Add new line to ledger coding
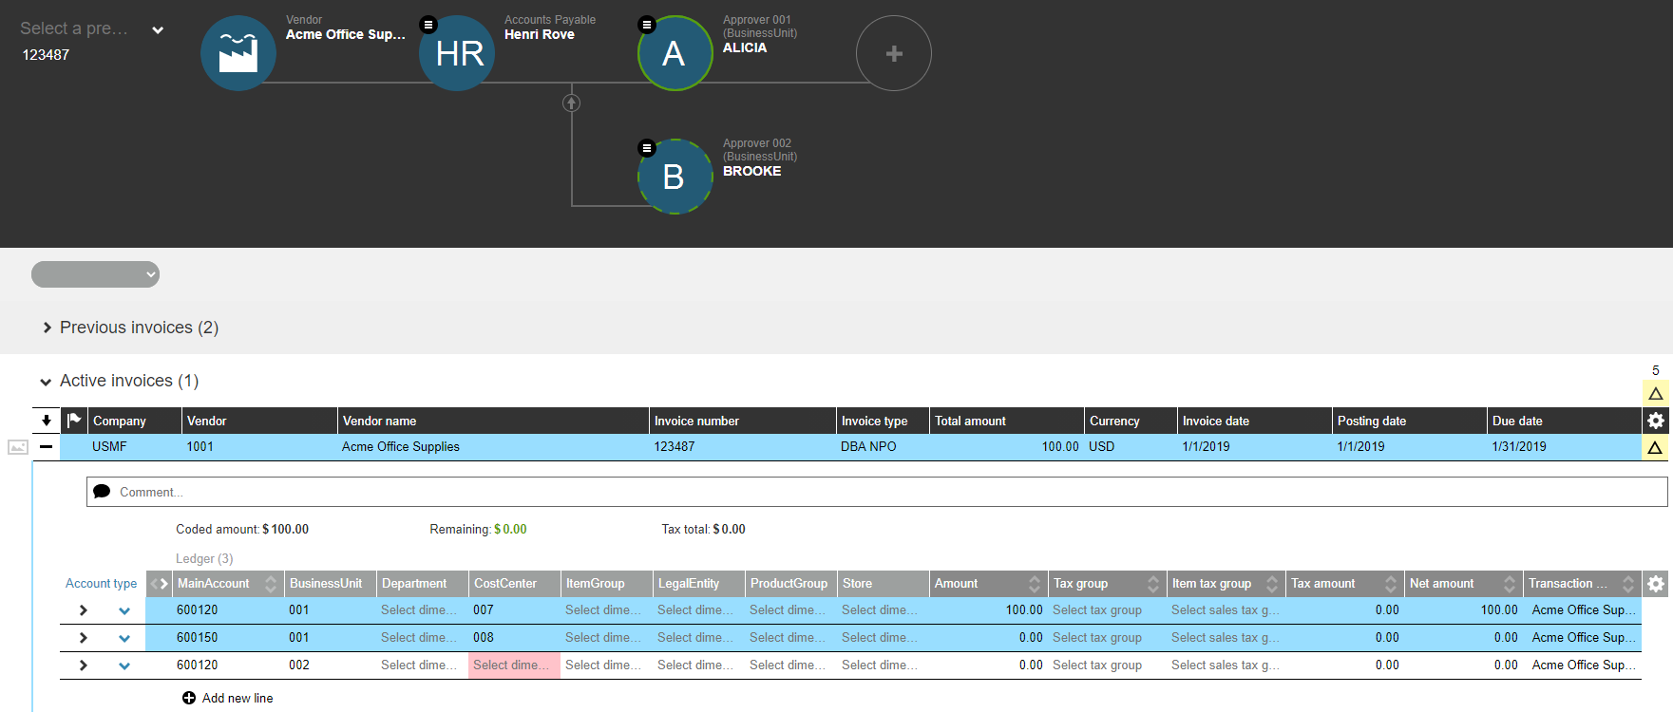Image resolution: width=1673 pixels, height=712 pixels. pos(228,698)
